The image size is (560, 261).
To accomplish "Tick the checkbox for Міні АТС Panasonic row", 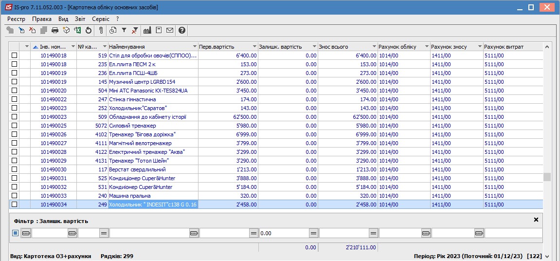I will [x=14, y=91].
